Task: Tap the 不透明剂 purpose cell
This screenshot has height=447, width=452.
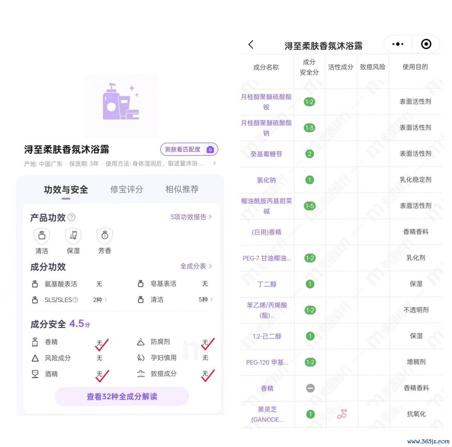Action: tap(416, 310)
